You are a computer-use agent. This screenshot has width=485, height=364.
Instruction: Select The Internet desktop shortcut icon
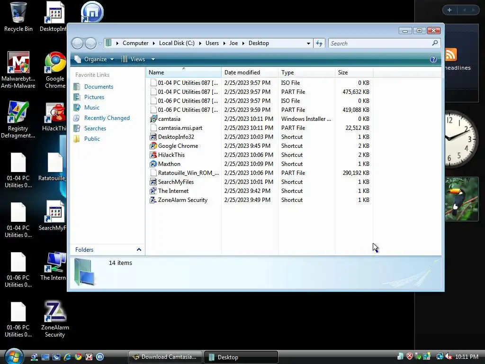pyautogui.click(x=54, y=266)
